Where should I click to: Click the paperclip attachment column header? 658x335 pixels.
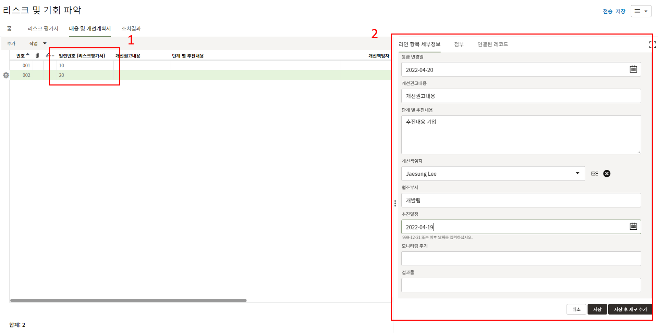pos(37,55)
